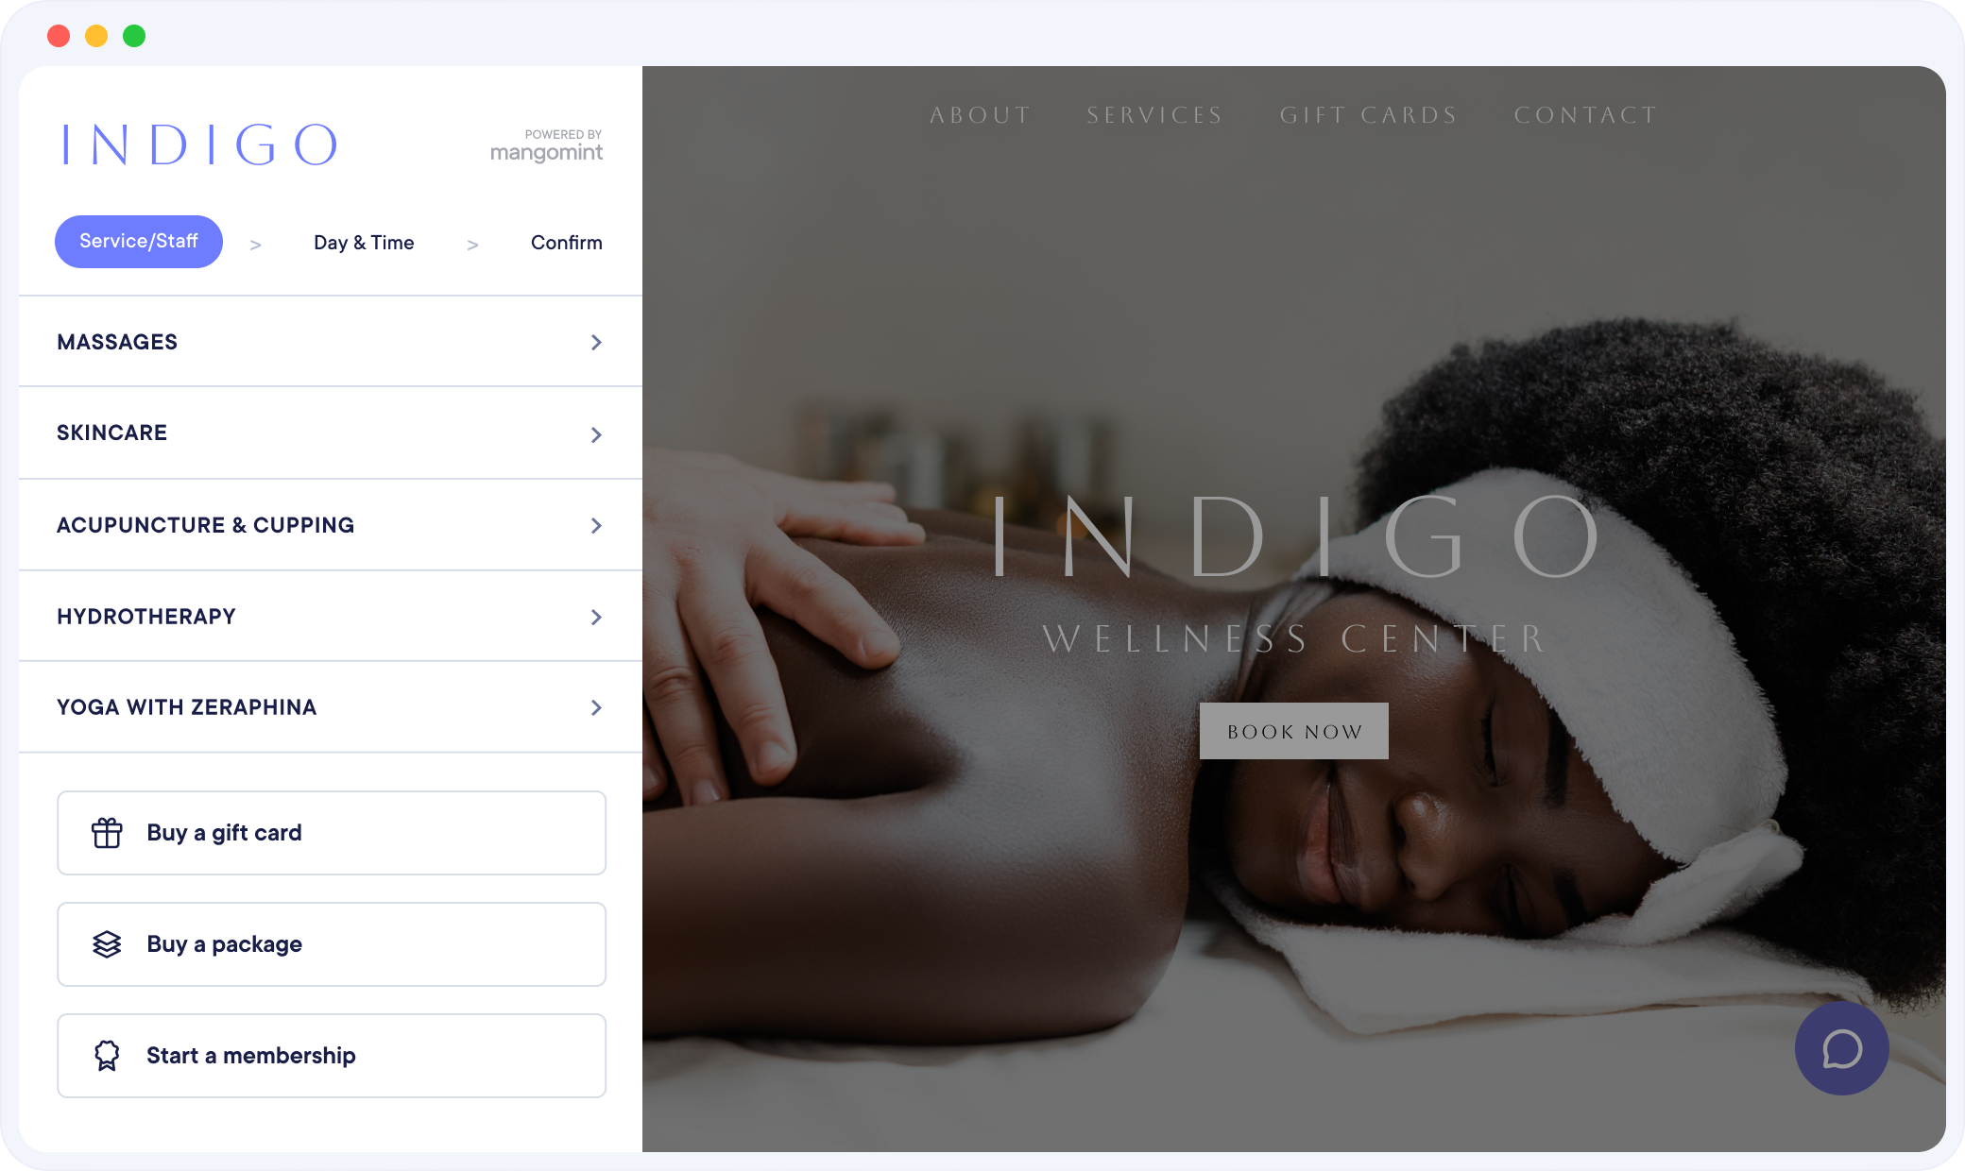Screen dimensions: 1965x1171
Task: Open the Services menu item
Action: pos(1154,115)
